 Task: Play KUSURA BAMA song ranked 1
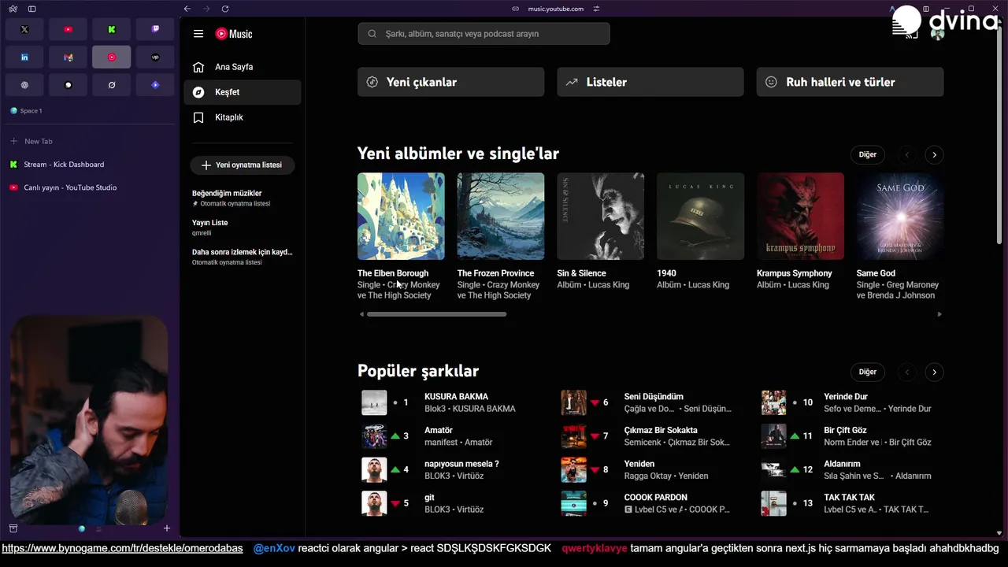pos(374,402)
